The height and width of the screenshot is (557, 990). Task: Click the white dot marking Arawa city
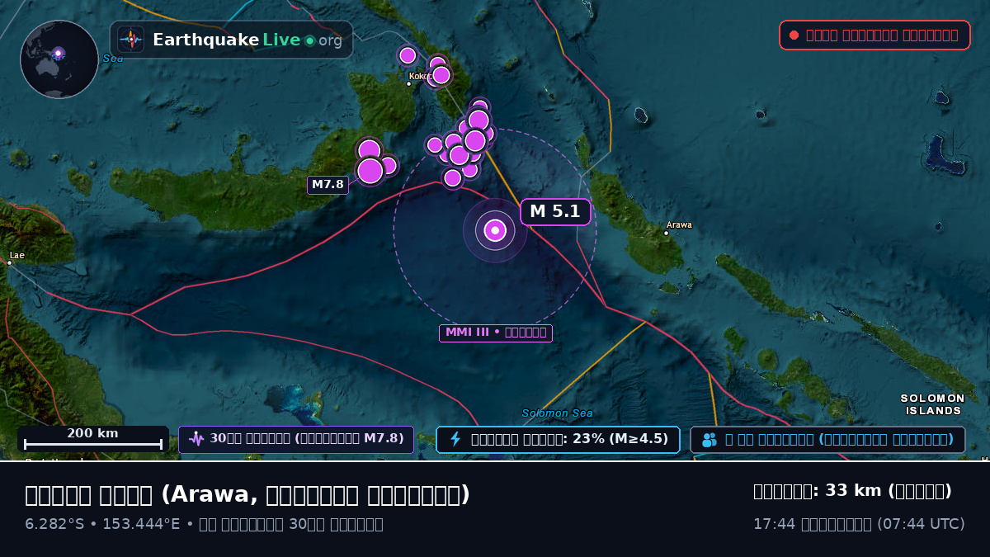coord(667,233)
